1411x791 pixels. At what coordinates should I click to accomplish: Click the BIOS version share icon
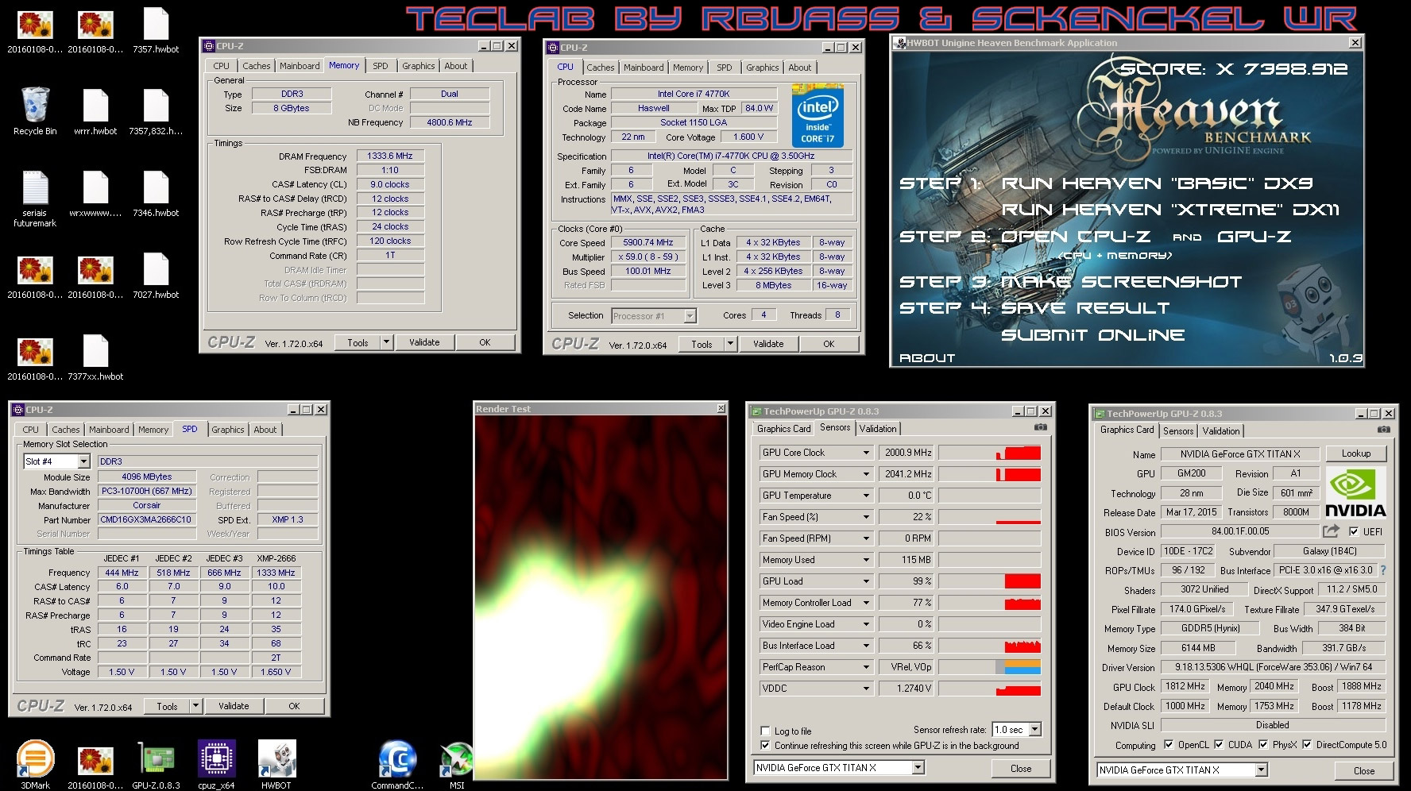click(x=1331, y=531)
